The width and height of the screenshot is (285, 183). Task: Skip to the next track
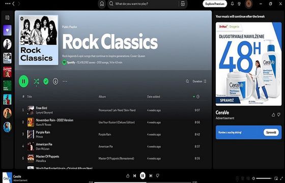(151, 175)
